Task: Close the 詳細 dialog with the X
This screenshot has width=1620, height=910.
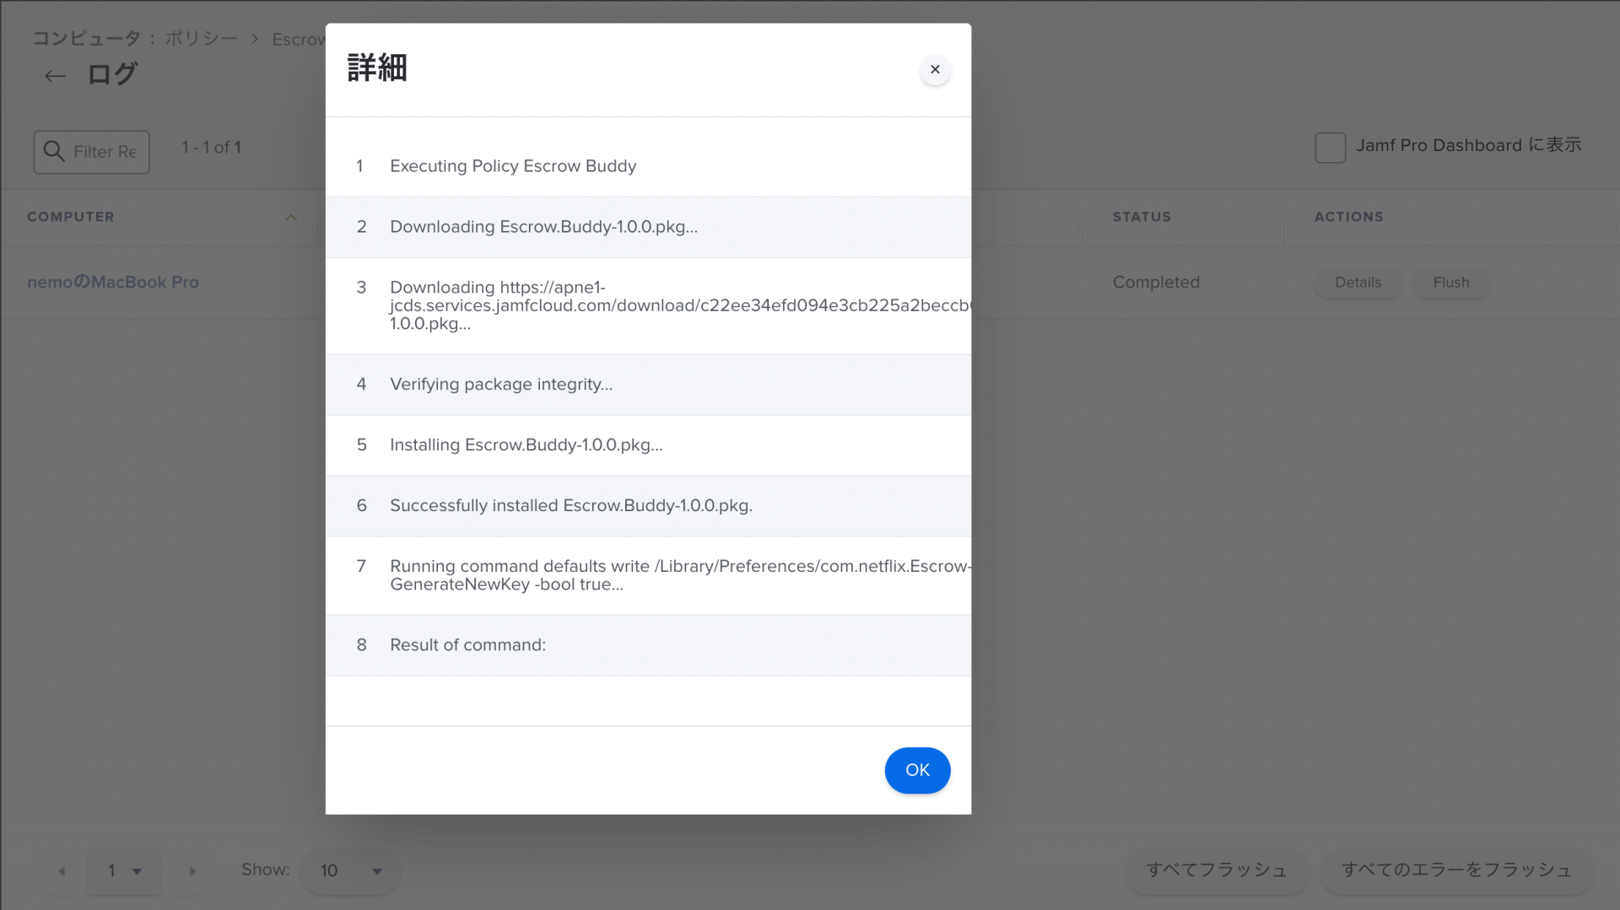Action: [934, 69]
